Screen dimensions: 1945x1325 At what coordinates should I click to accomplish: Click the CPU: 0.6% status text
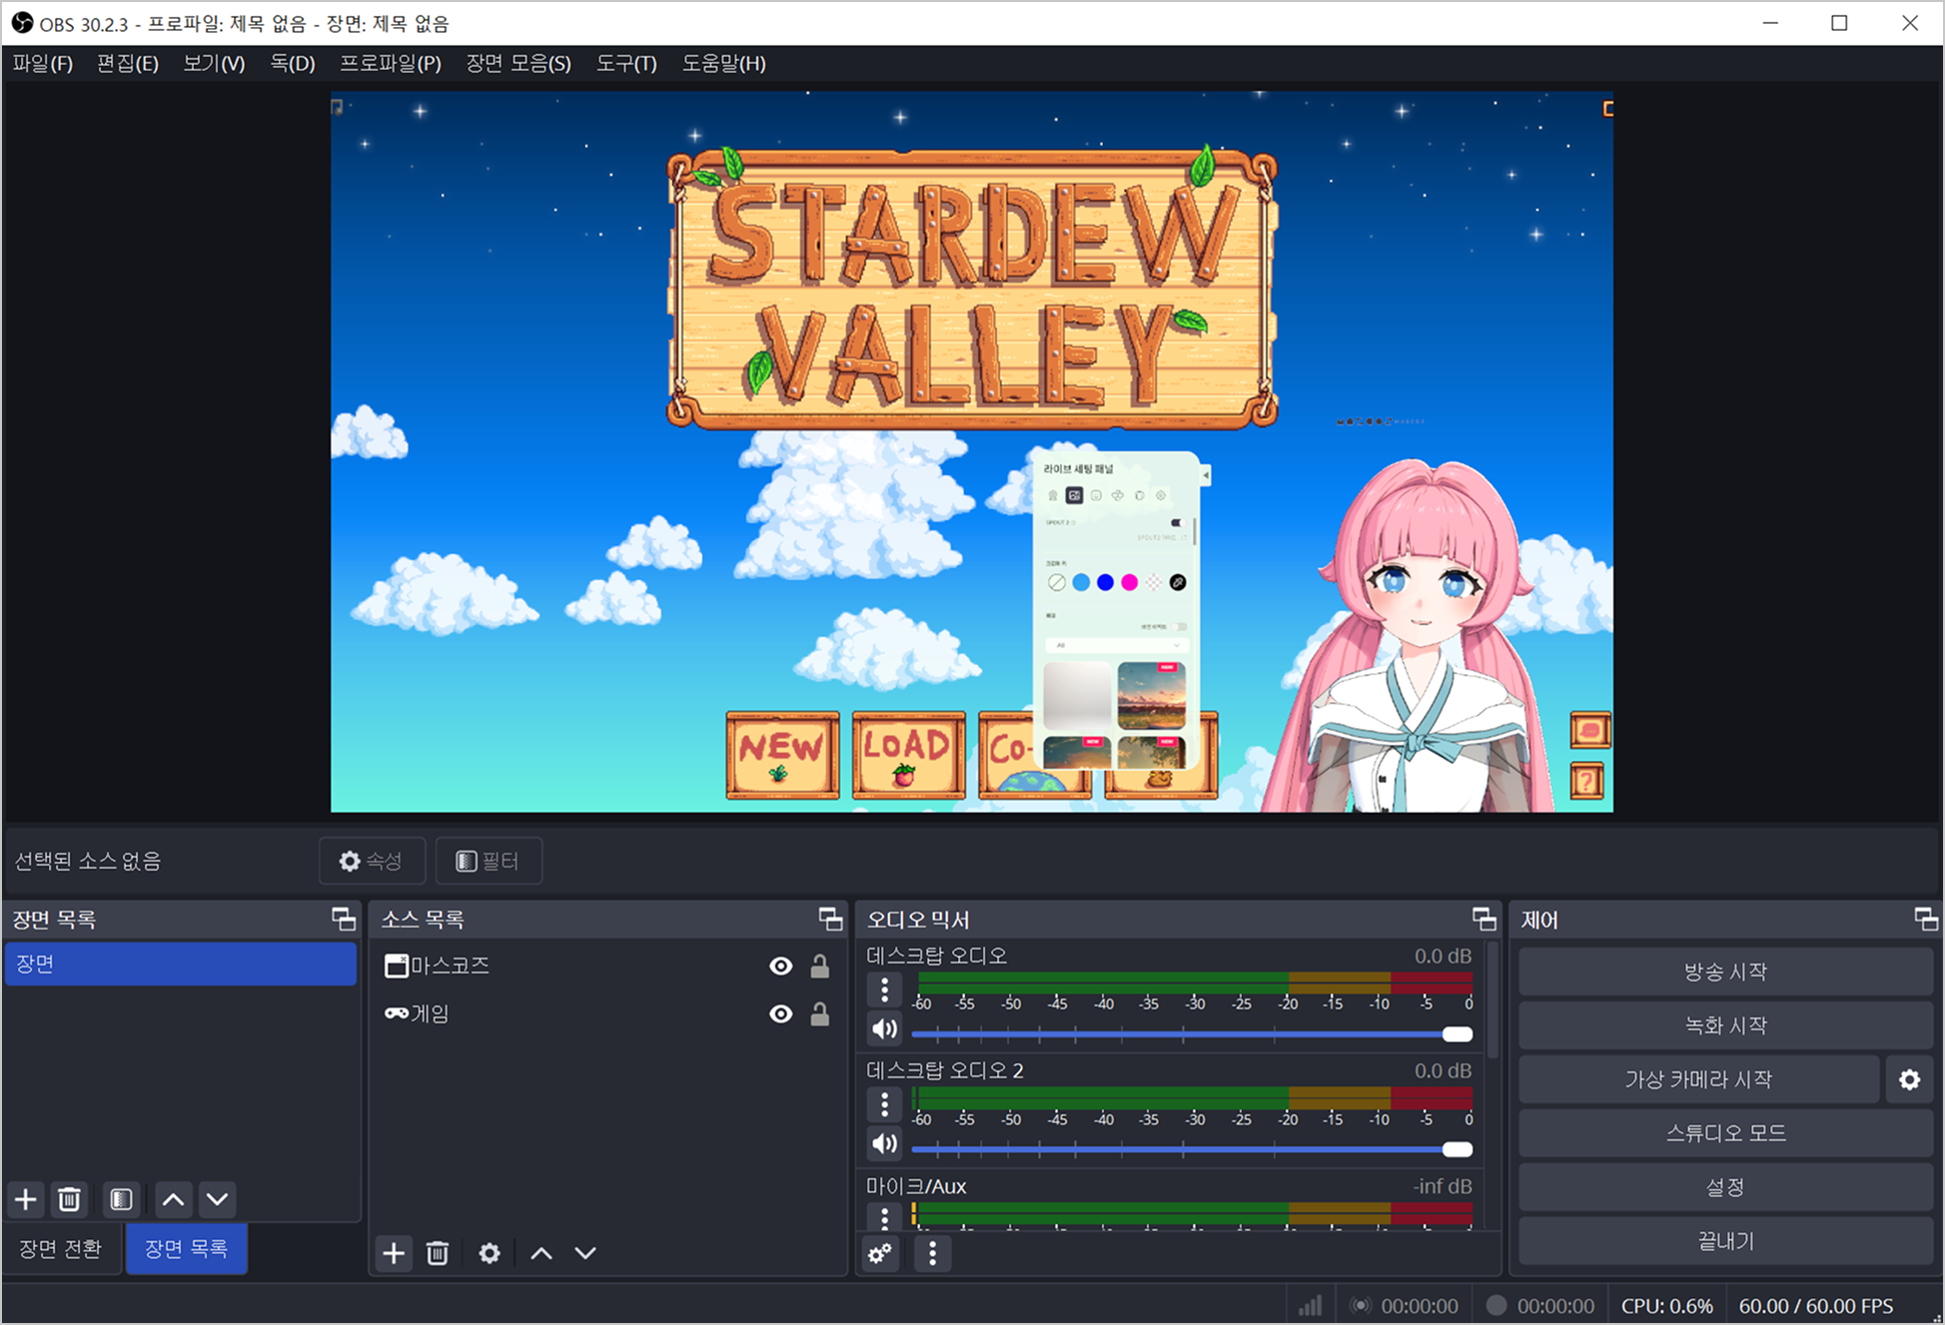click(x=1666, y=1306)
